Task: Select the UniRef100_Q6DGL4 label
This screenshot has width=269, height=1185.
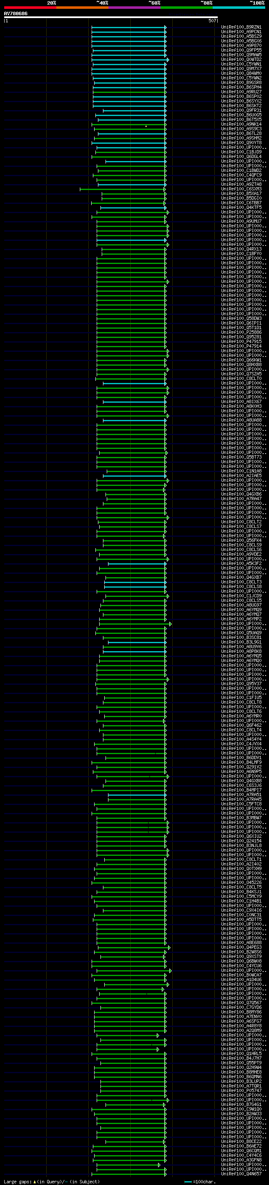Action: click(241, 157)
